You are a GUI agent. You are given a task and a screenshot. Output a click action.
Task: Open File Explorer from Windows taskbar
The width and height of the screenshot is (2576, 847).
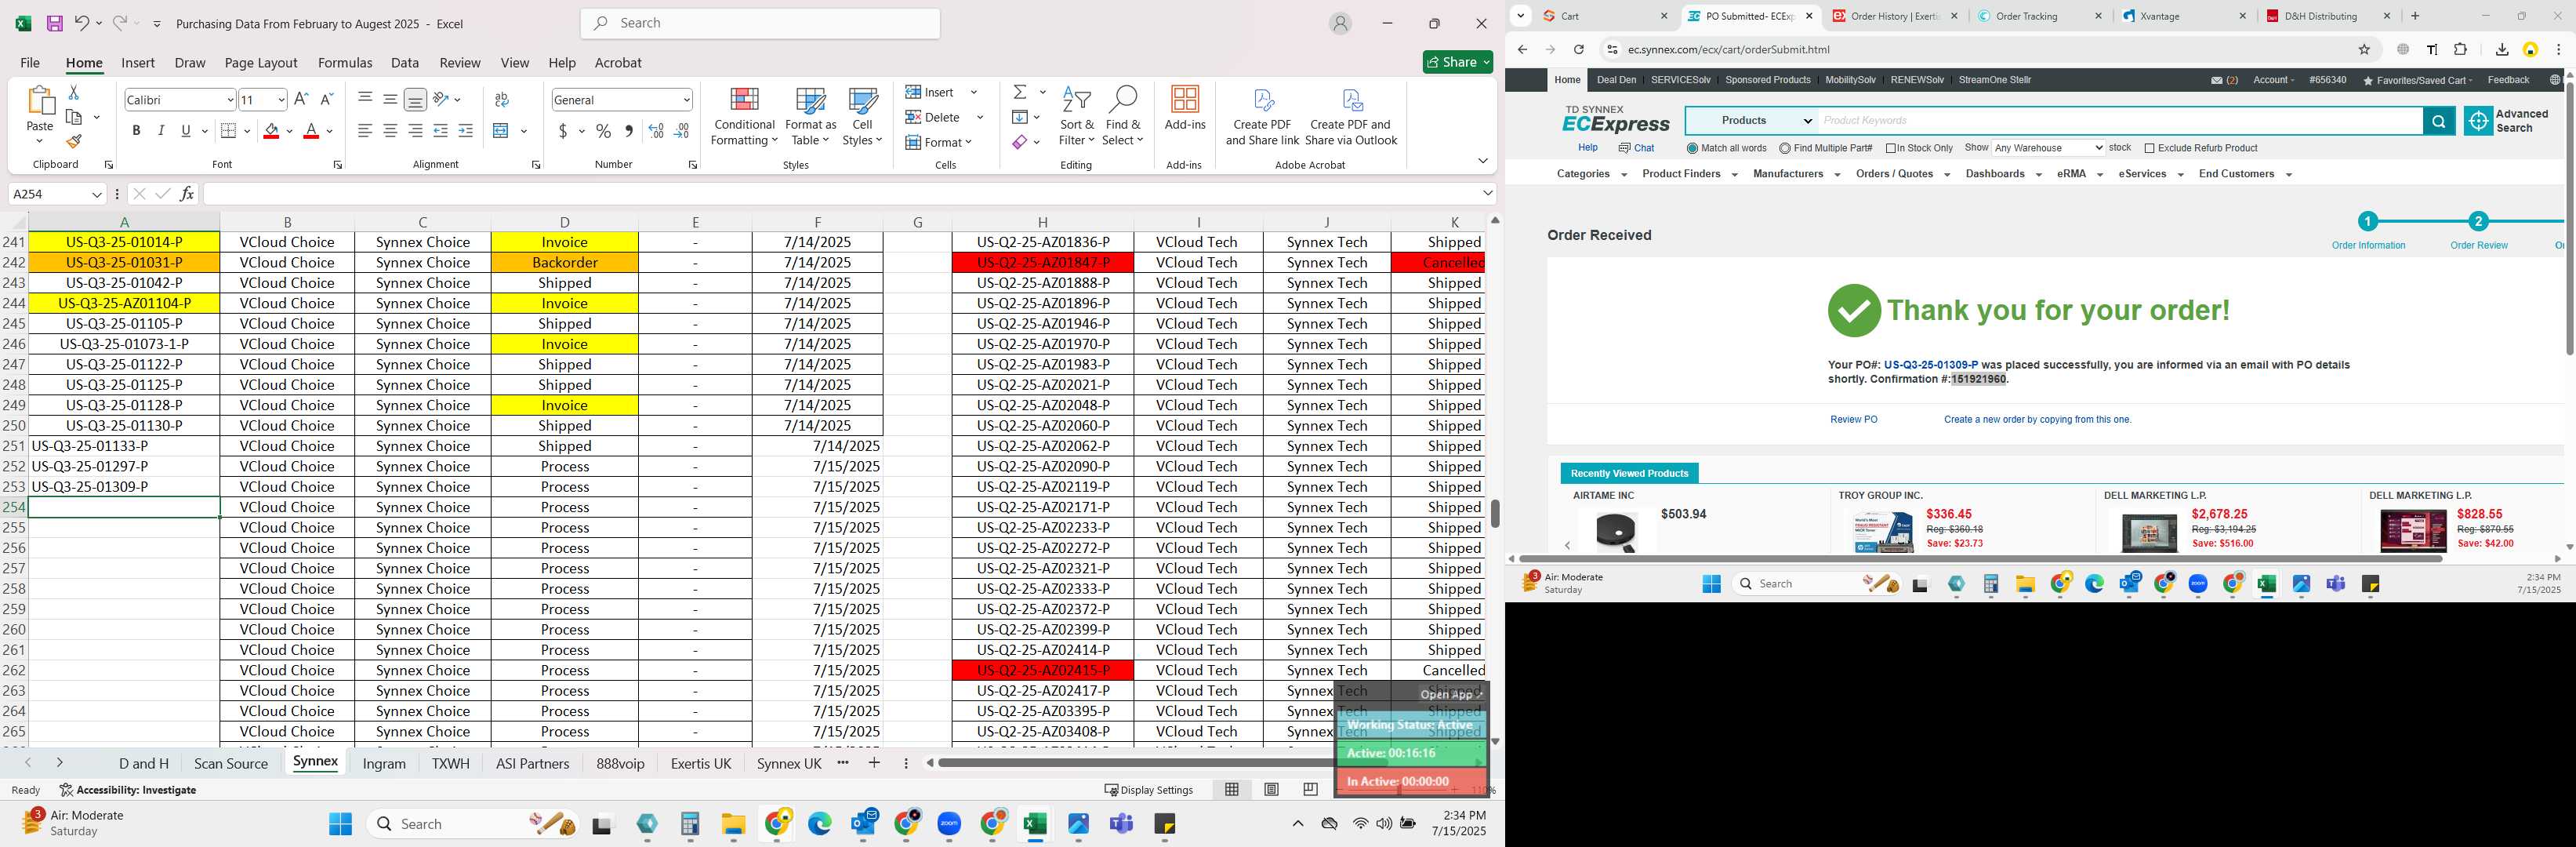(x=733, y=824)
